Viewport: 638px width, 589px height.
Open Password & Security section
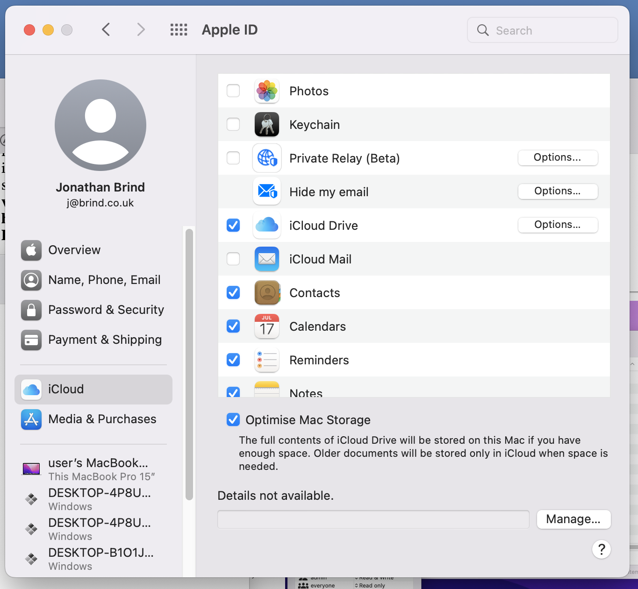click(93, 310)
